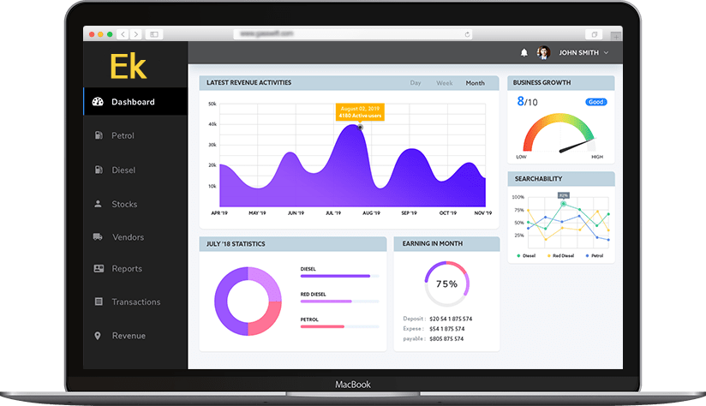
Task: Open Transactions in the sidebar
Action: coord(135,302)
